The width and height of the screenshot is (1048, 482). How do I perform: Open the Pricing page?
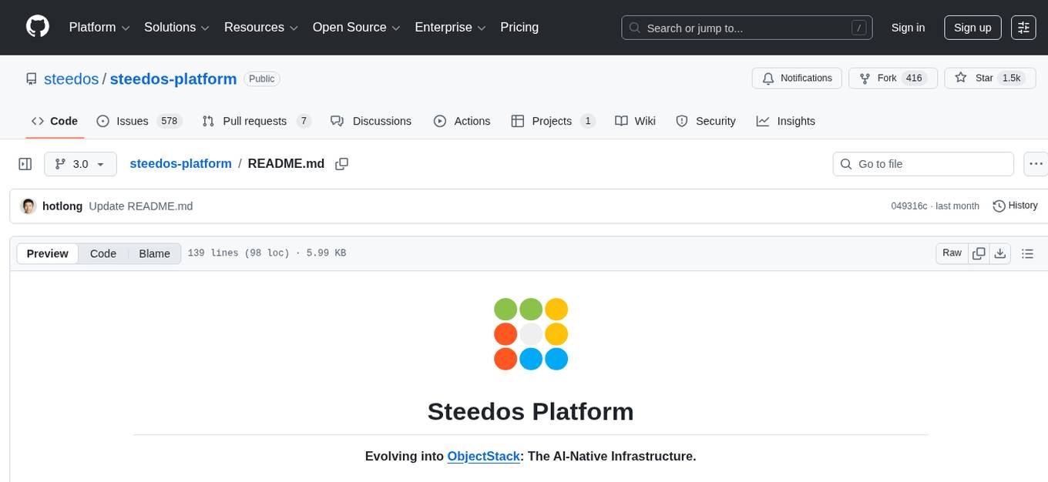[x=519, y=27]
